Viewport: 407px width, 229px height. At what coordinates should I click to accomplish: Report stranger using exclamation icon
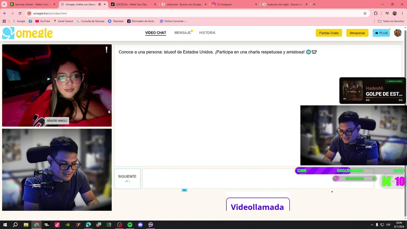pyautogui.click(x=107, y=50)
